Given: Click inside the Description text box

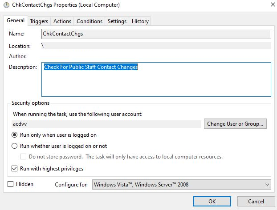Looking at the screenshot, I should [x=156, y=80].
